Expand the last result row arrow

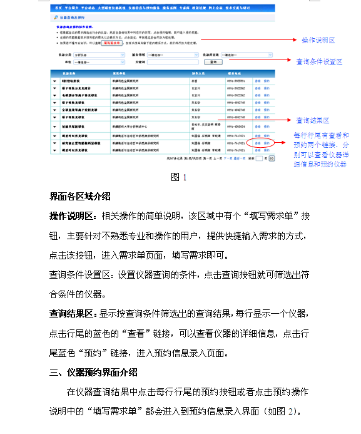54,150
